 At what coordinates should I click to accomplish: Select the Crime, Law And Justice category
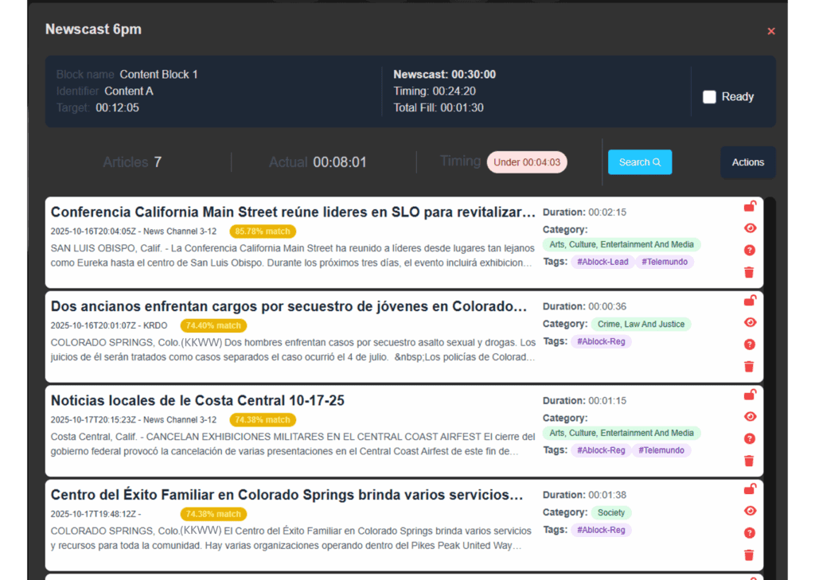pos(641,324)
